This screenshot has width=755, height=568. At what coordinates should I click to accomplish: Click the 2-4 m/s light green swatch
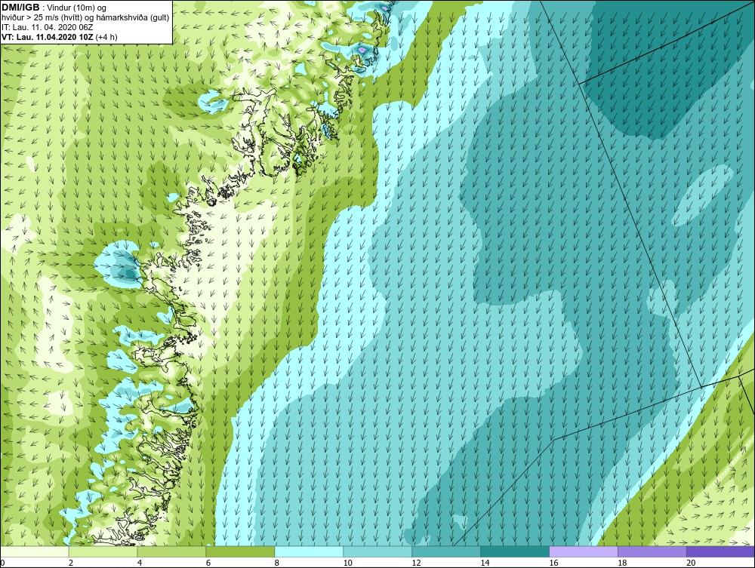pos(103,551)
